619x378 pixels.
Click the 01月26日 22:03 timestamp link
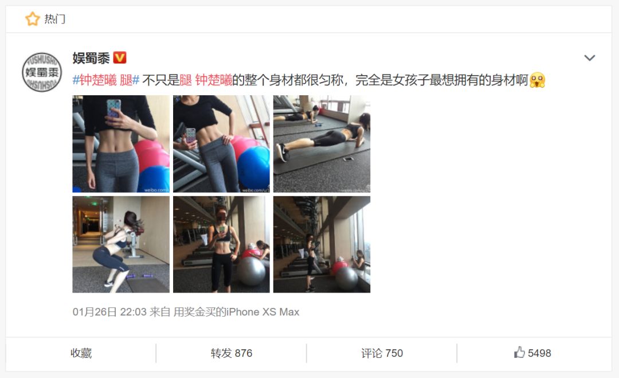(109, 312)
